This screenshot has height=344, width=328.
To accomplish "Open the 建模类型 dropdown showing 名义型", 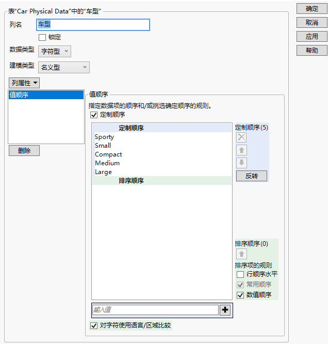I will coord(64,67).
